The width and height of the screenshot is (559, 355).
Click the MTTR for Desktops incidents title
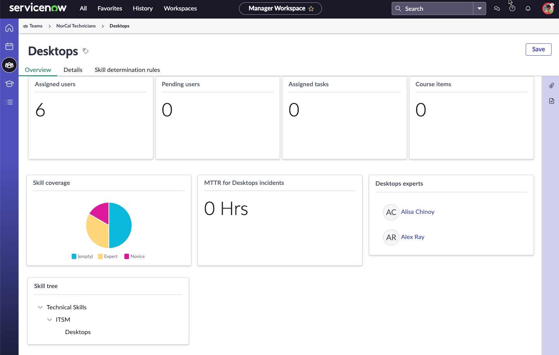[x=244, y=183]
